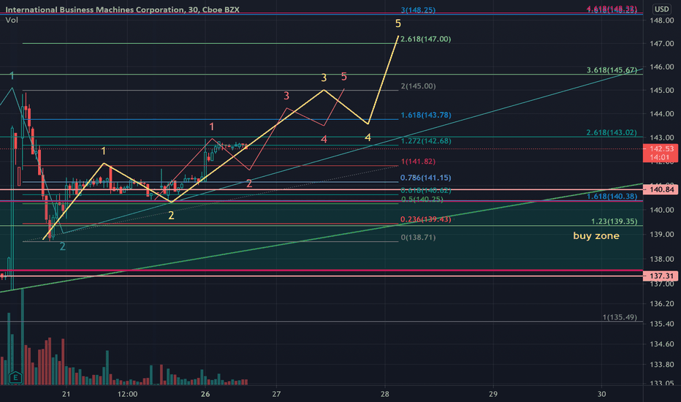681x402 pixels.
Task: Click the 146.00 price axis label
Action: 662,67
